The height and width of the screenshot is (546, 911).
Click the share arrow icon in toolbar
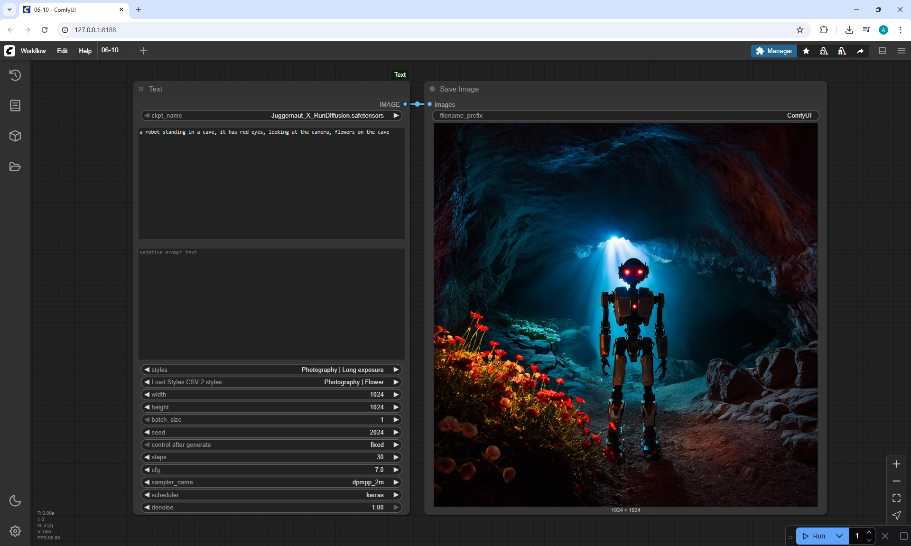tap(860, 51)
